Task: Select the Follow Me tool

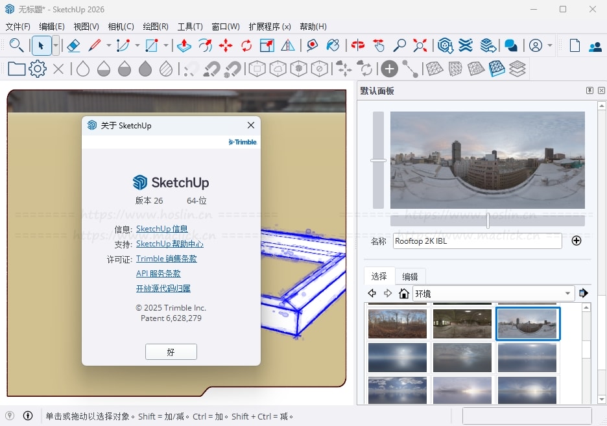Action: (x=206, y=45)
